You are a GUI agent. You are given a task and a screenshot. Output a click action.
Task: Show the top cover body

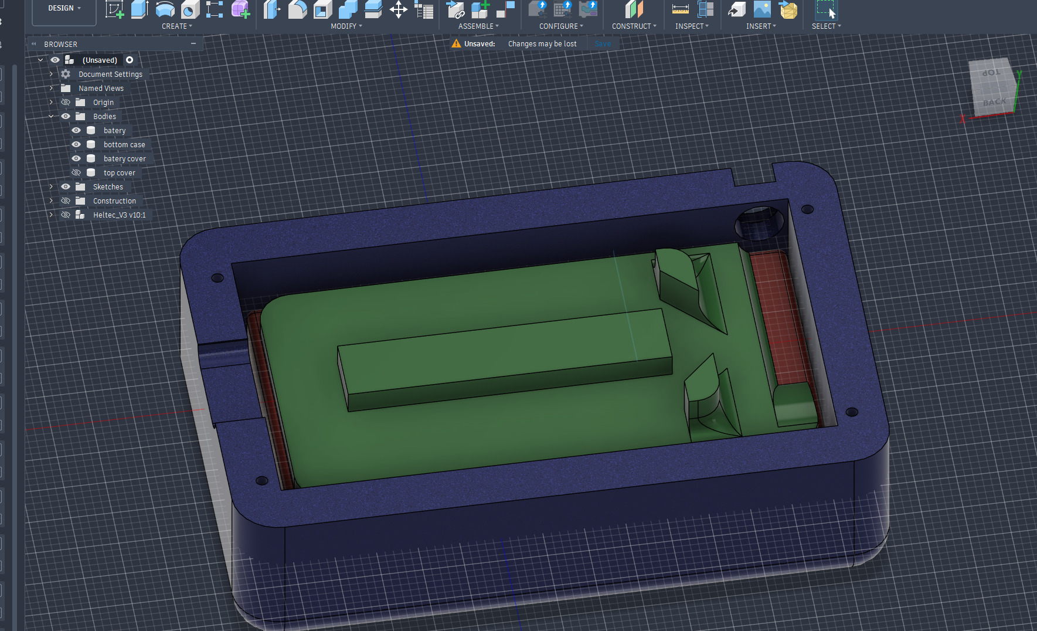76,172
